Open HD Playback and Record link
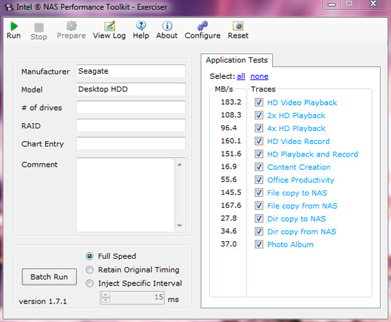This screenshot has height=322, width=391. [x=313, y=154]
